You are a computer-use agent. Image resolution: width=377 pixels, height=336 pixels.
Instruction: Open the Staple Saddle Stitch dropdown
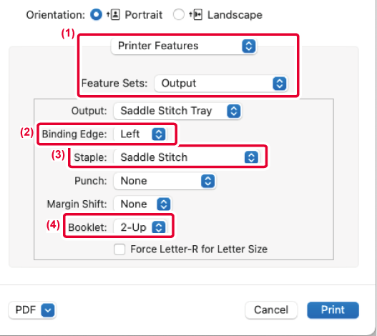coord(187,157)
